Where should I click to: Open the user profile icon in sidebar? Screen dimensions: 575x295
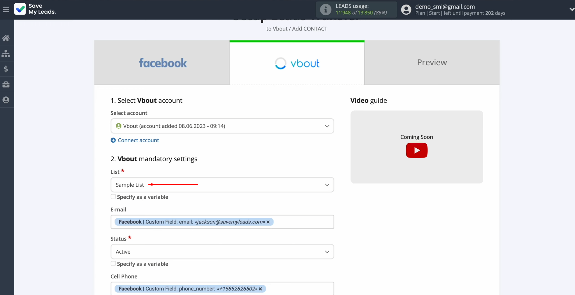tap(6, 100)
